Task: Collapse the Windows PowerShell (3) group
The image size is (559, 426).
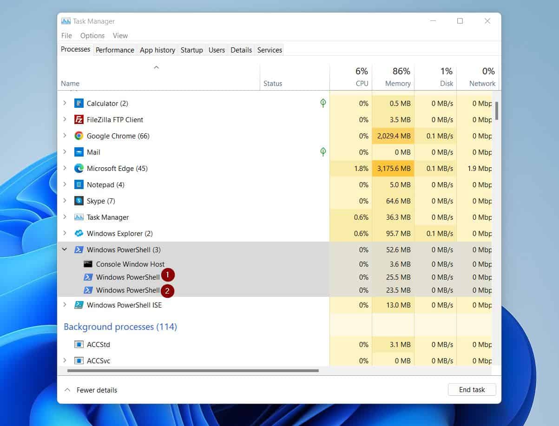Action: (65, 249)
